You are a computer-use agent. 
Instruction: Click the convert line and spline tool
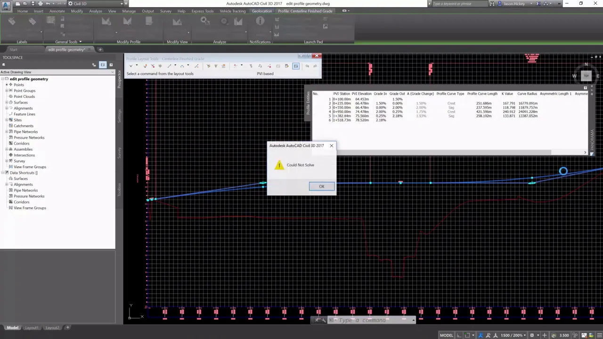click(196, 66)
